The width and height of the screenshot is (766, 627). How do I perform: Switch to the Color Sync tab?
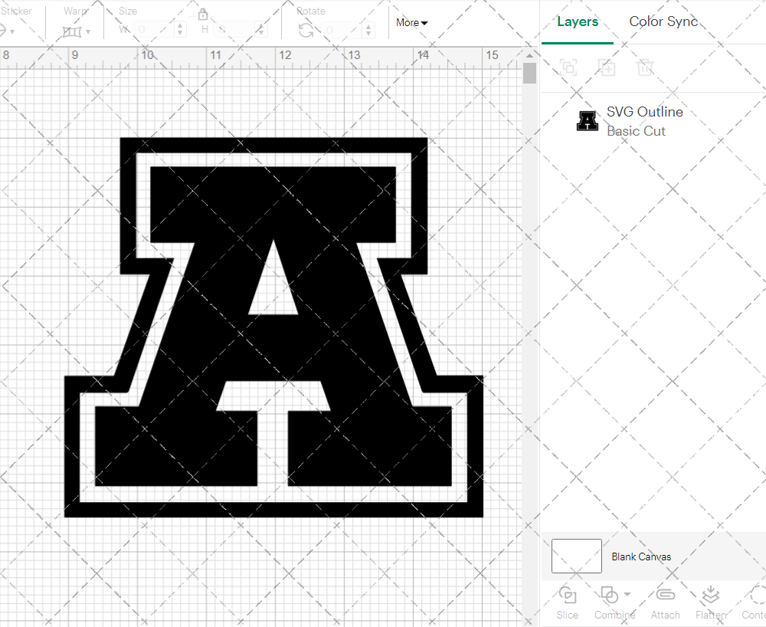point(663,21)
